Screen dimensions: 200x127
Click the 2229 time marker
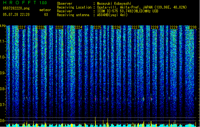point(174,27)
